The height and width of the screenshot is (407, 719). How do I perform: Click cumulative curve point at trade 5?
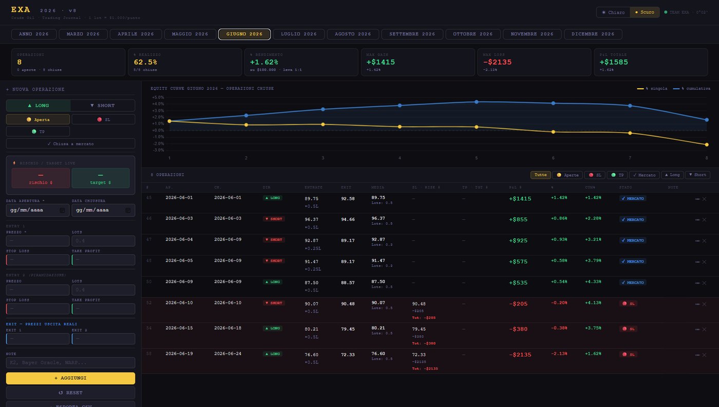point(477,102)
